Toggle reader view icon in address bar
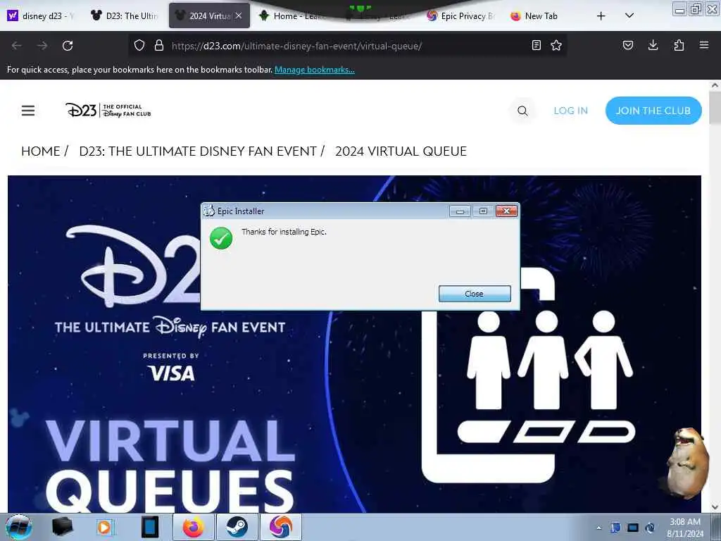Viewport: 721px width, 541px height. pos(536,45)
